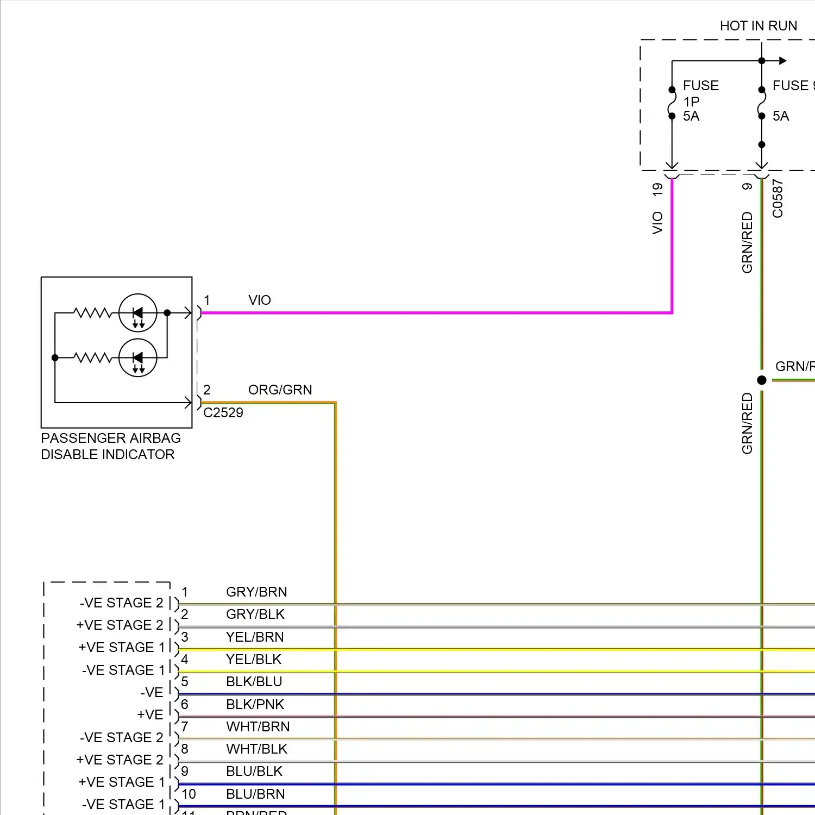Click the upper LED symbol in indicator
The width and height of the screenshot is (815, 815).
click(138, 313)
